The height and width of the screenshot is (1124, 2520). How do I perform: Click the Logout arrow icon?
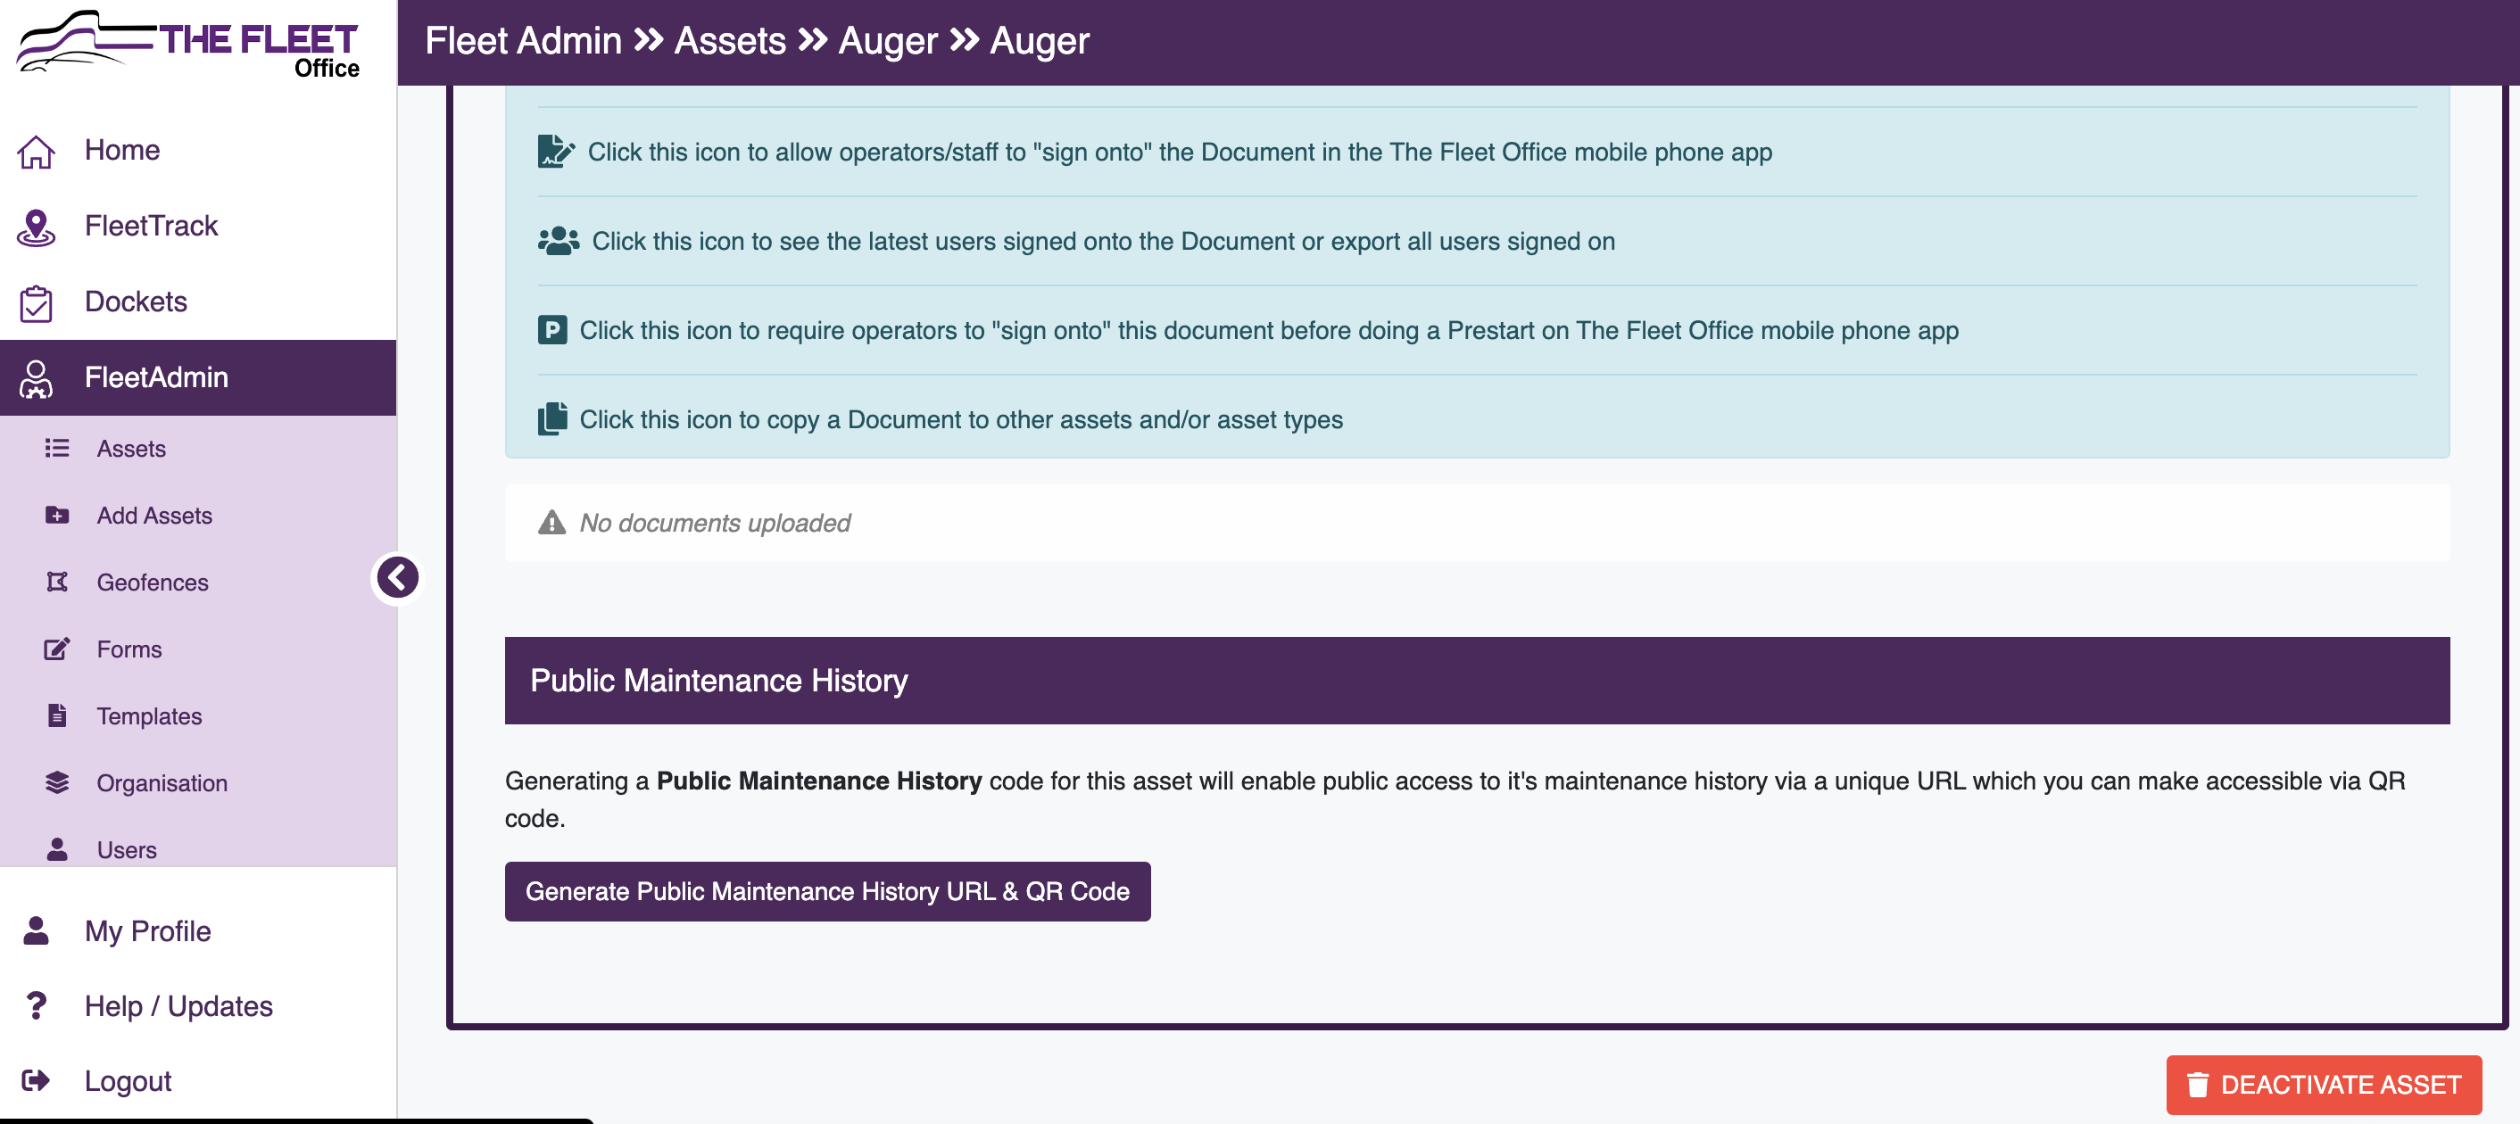[37, 1080]
